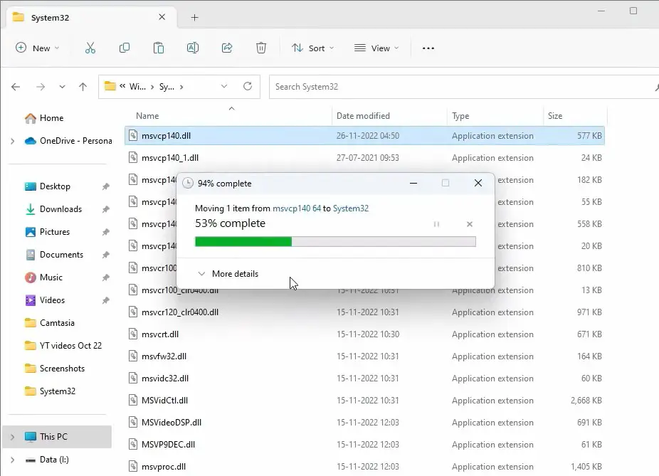Select msvcp140_1.dll file row

pos(364,157)
